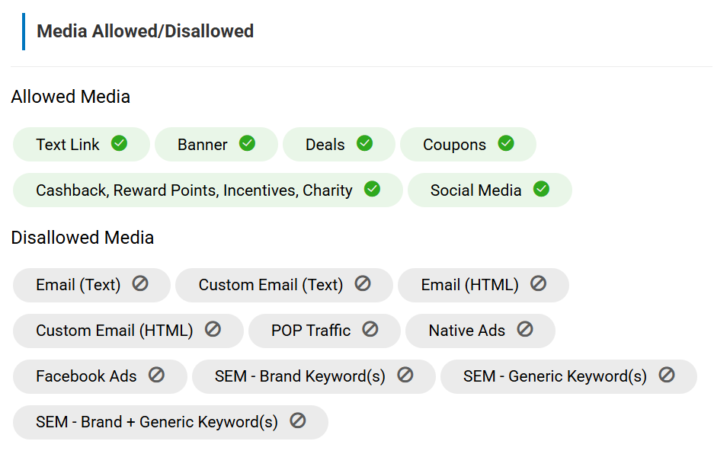Click green checkmark icon beside Banner
714x454 pixels.
(248, 143)
